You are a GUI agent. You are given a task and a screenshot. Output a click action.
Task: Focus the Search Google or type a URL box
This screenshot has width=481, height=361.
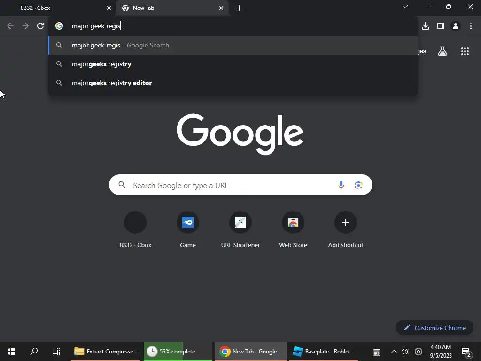point(240,185)
